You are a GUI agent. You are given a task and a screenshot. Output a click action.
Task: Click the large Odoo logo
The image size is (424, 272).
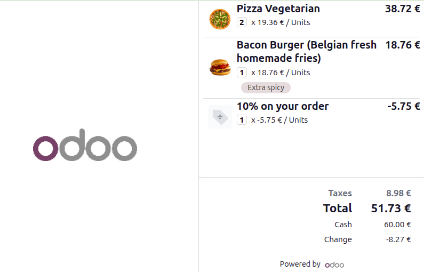pyautogui.click(x=85, y=145)
